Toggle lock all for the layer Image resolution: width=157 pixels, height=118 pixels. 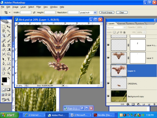[x=124, y=32]
